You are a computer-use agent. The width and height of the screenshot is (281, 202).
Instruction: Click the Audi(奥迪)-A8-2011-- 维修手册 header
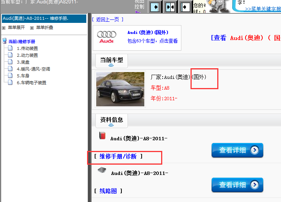point(44,18)
